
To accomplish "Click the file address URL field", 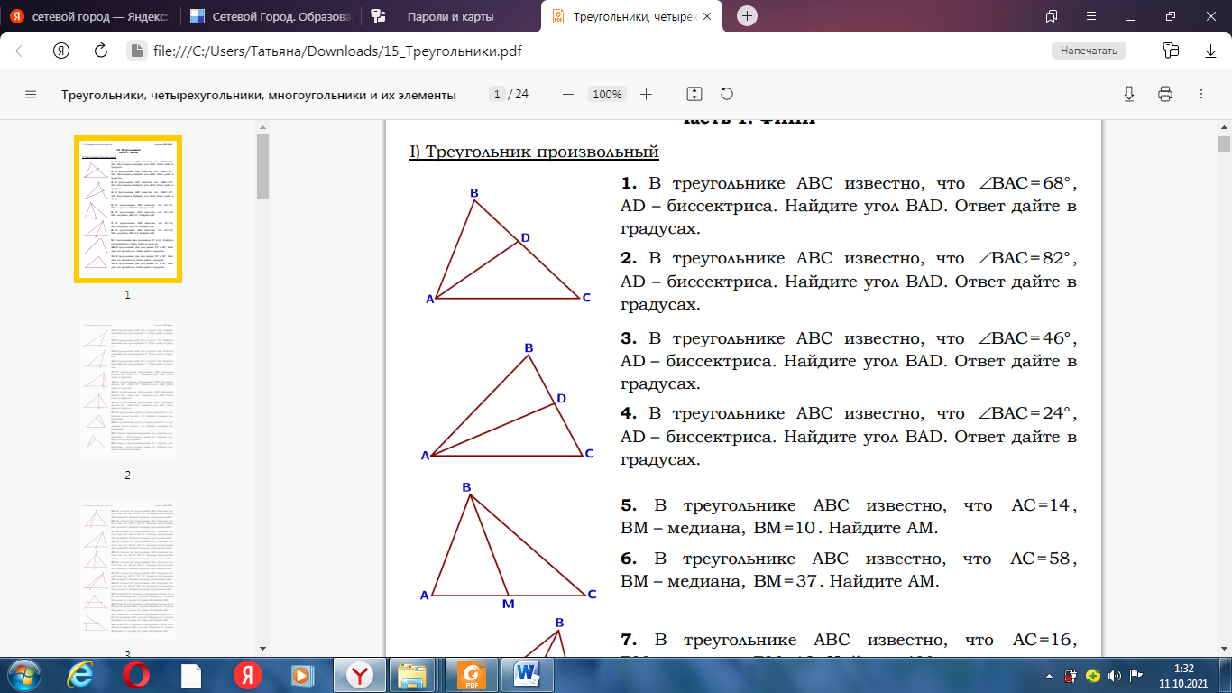I will [x=337, y=51].
